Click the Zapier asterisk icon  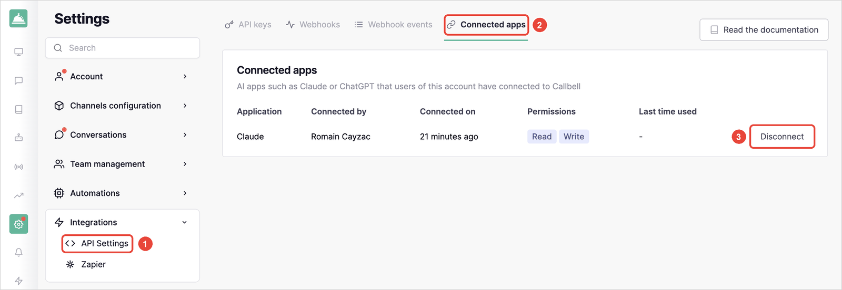pos(70,264)
